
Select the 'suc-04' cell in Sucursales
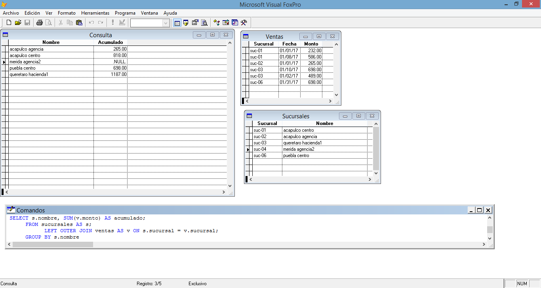pos(267,149)
